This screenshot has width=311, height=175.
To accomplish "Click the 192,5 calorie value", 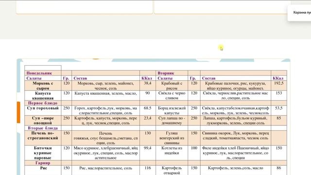I will click(278, 83).
